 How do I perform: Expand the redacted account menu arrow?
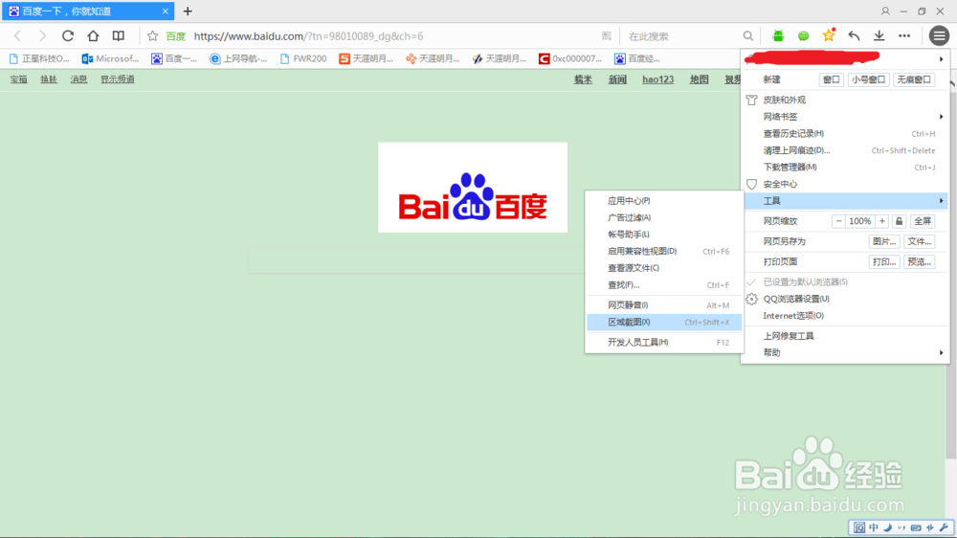tap(941, 59)
